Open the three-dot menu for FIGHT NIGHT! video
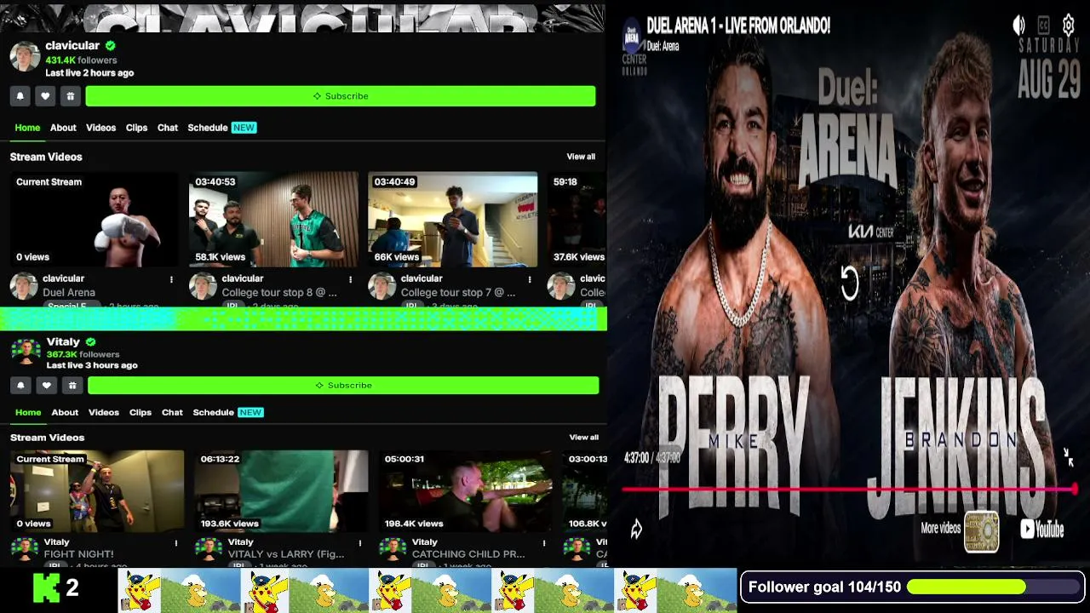The height and width of the screenshot is (613, 1090). [176, 543]
